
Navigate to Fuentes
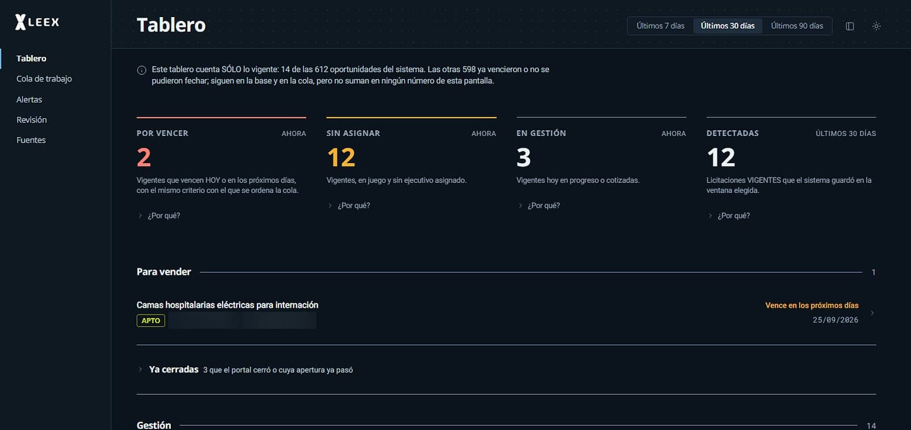(x=31, y=140)
